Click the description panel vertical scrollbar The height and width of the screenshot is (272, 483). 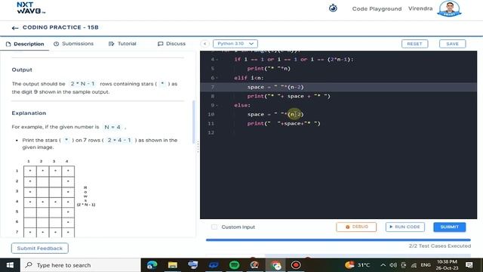pos(194,122)
